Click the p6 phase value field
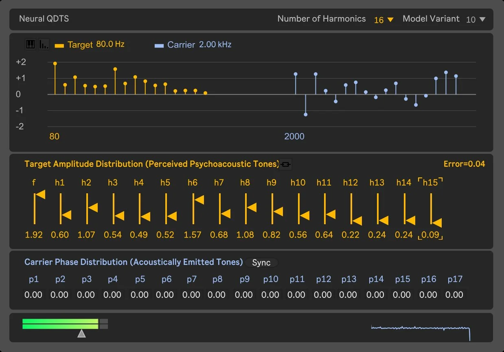Screen dimensions: 504x352 (165, 295)
